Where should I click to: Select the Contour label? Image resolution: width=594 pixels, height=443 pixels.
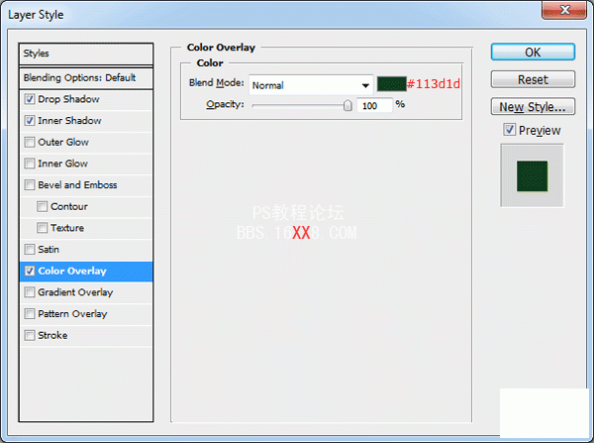69,207
